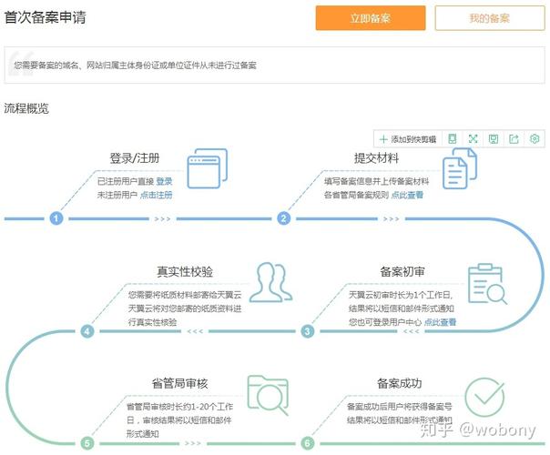
Task: Click the step 4 circle on the flow line
Action: tap(87, 331)
